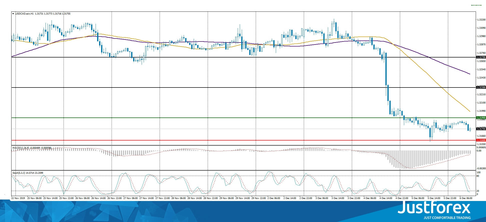486x222 pixels.
Task: Click the 2 Dec 06:00 time label
Action: click(x=274, y=198)
